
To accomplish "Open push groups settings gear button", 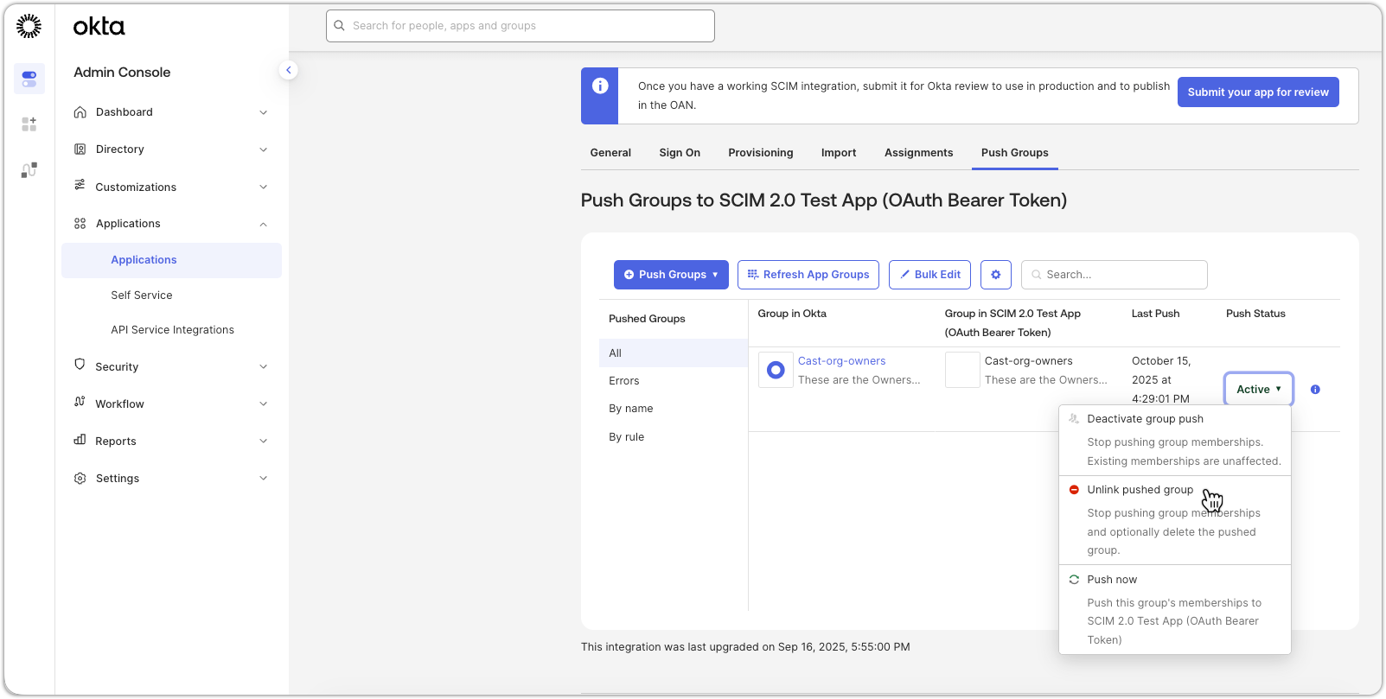I will tap(996, 275).
